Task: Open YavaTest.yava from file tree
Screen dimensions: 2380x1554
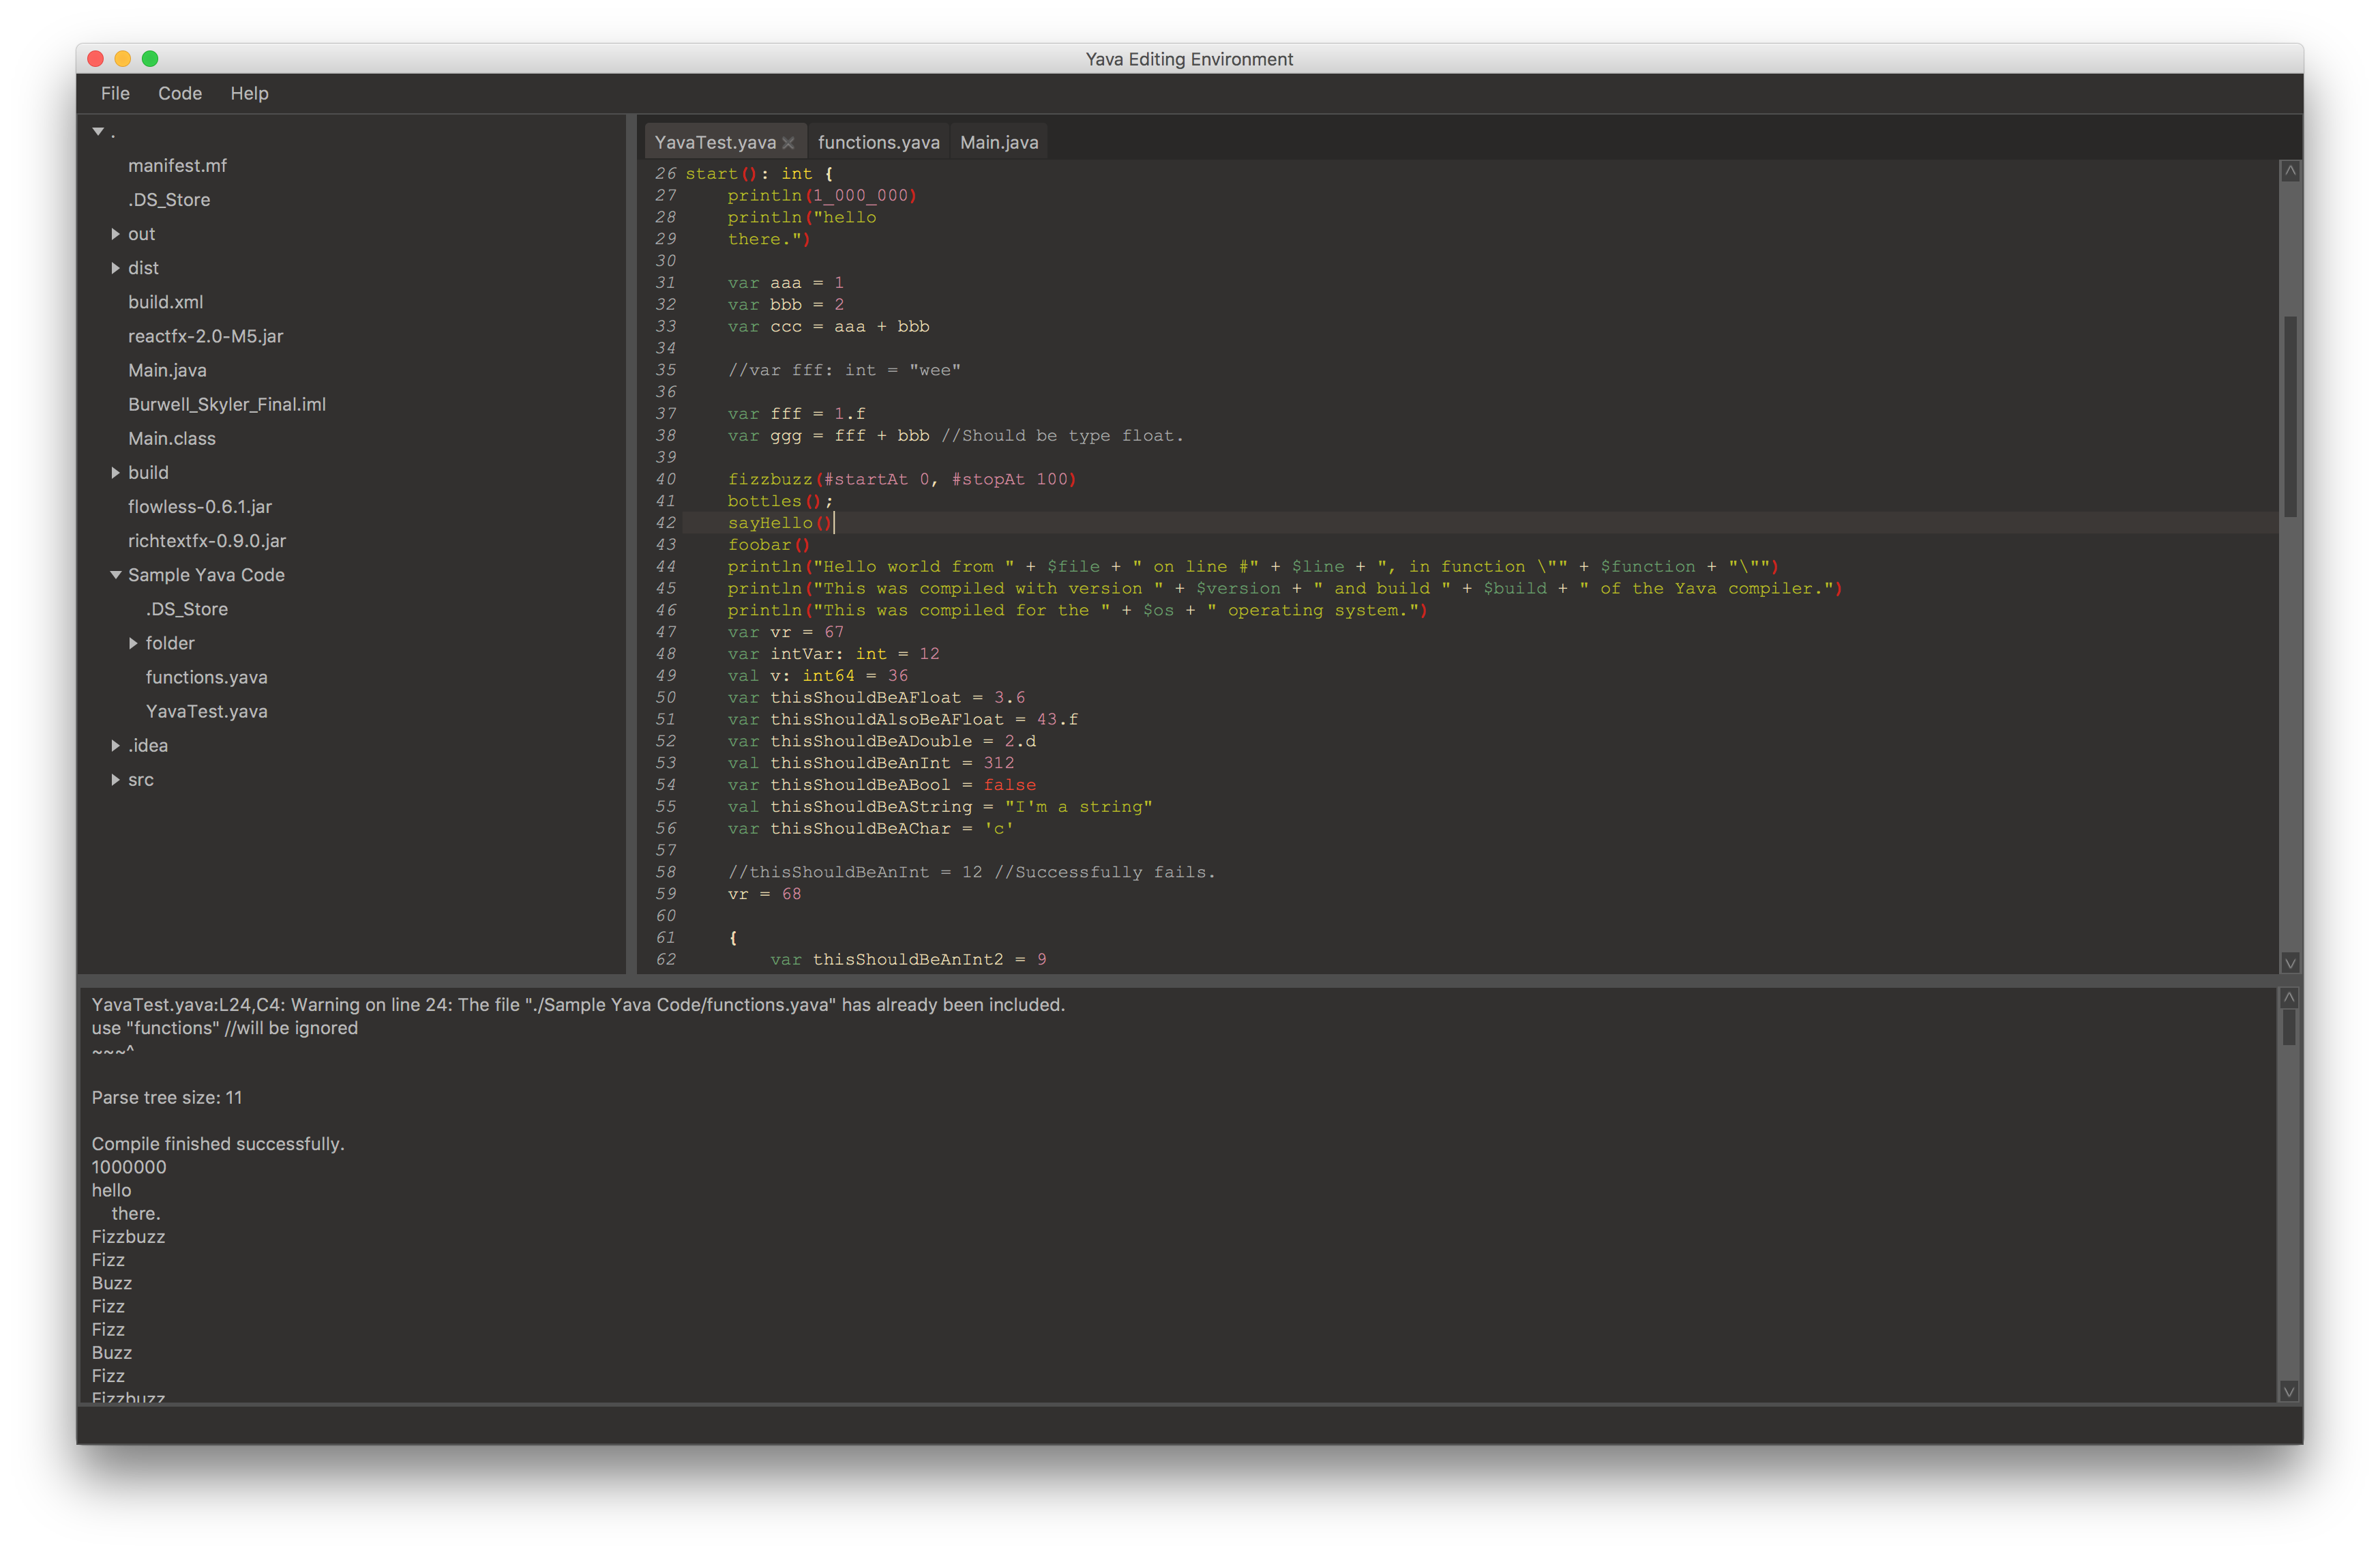Action: pyautogui.click(x=206, y=712)
